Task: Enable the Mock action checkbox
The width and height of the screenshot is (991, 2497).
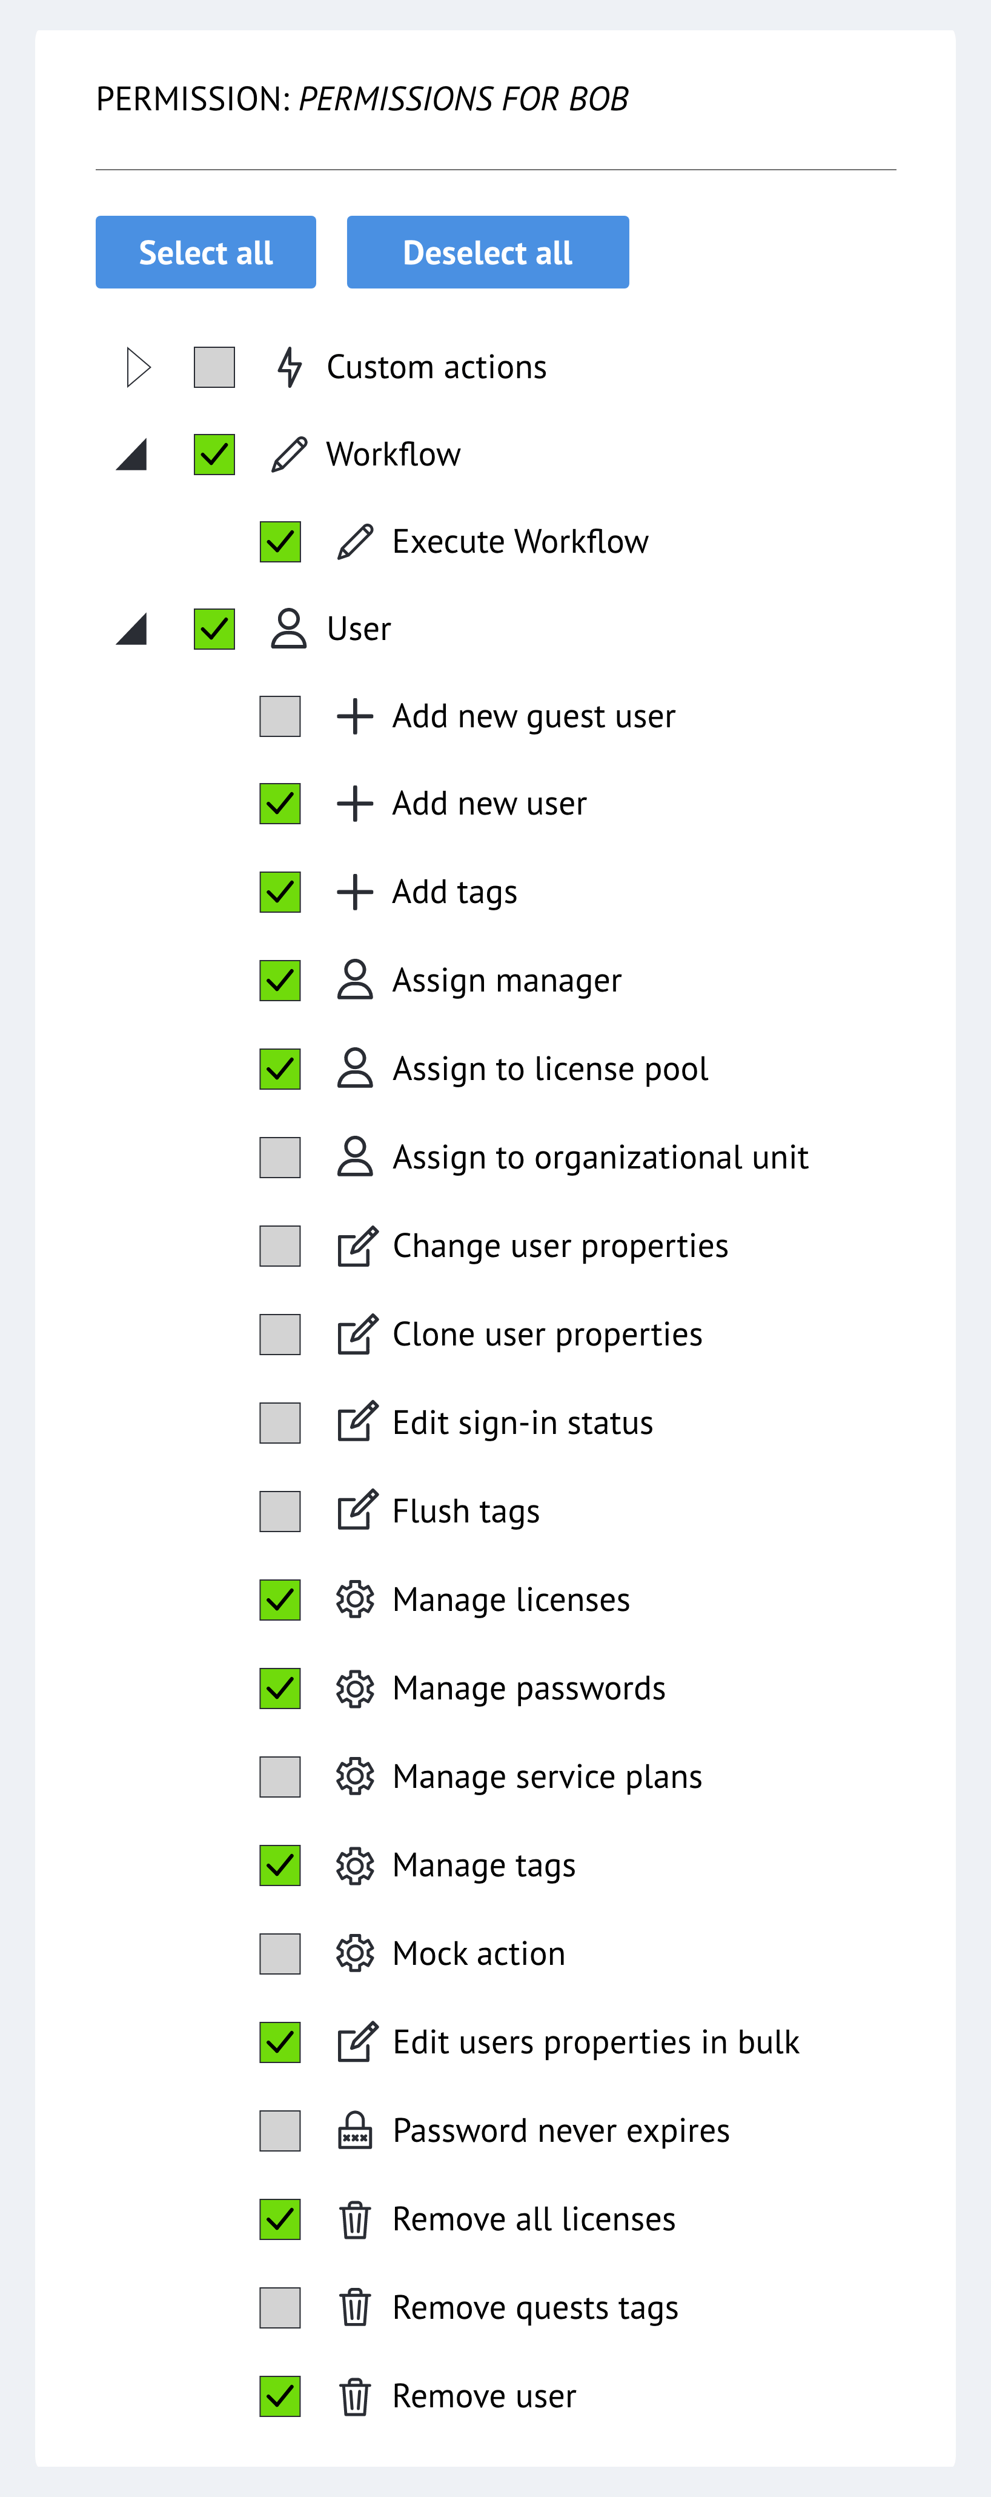Action: point(280,1953)
